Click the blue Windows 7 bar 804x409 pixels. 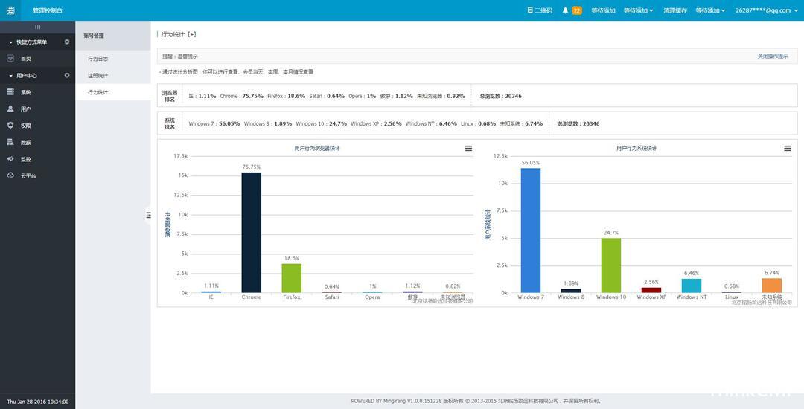click(x=531, y=231)
